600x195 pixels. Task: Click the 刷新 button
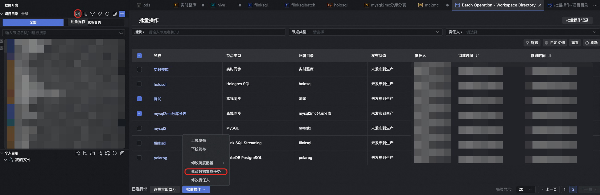(x=591, y=43)
